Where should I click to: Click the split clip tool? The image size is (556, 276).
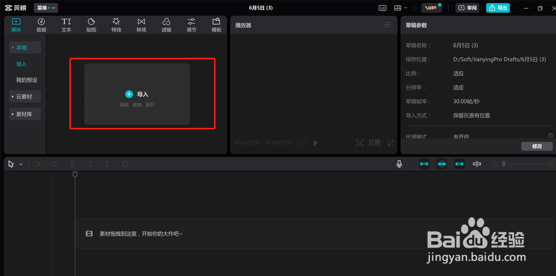(x=72, y=164)
